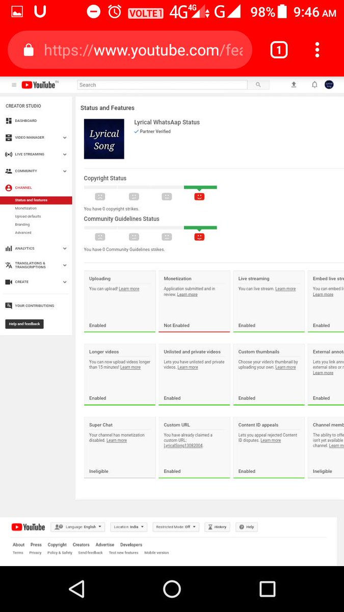Expand the Analytics section chevron

(65, 248)
